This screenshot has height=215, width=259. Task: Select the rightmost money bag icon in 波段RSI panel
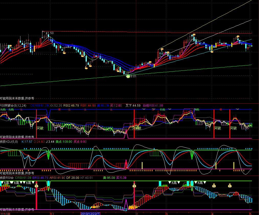tap(230, 185)
